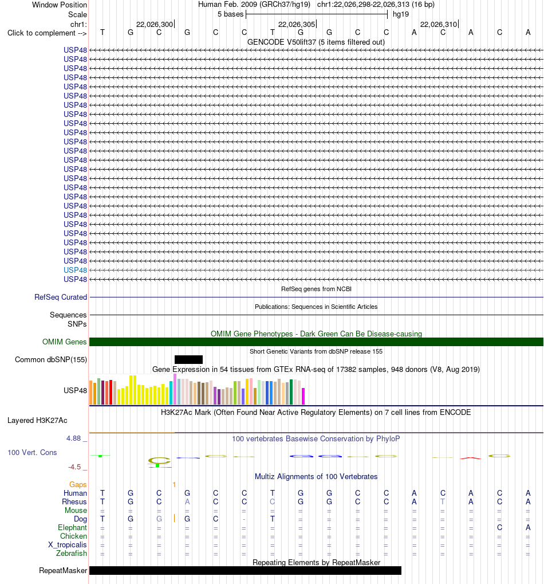The image size is (544, 584).
Task: Click the '5 bases' scale bar label
Action: pos(230,14)
